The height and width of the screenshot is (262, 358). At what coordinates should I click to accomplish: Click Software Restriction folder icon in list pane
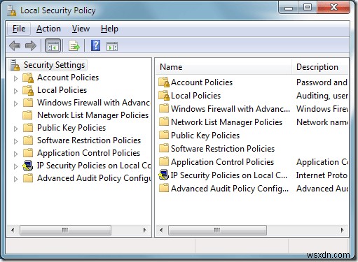pyautogui.click(x=164, y=148)
